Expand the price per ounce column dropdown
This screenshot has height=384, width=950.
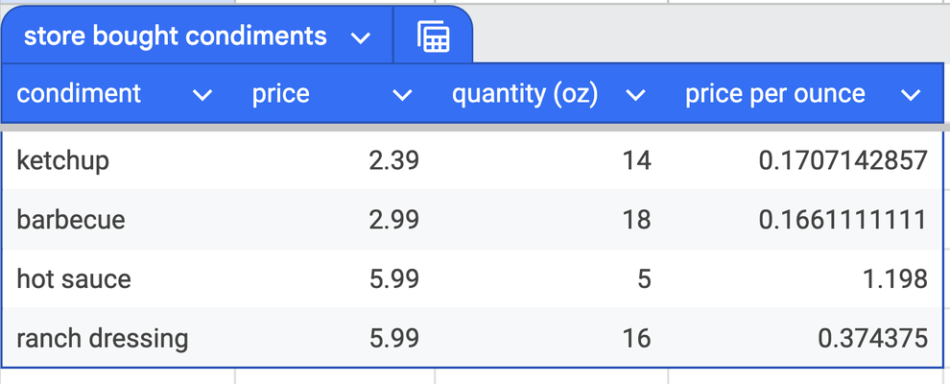911,94
